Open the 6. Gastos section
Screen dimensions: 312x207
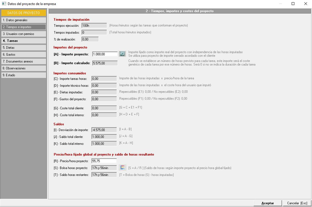(24, 54)
